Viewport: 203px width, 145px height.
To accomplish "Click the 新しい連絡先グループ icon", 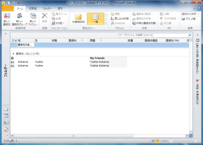I will 19,16.
